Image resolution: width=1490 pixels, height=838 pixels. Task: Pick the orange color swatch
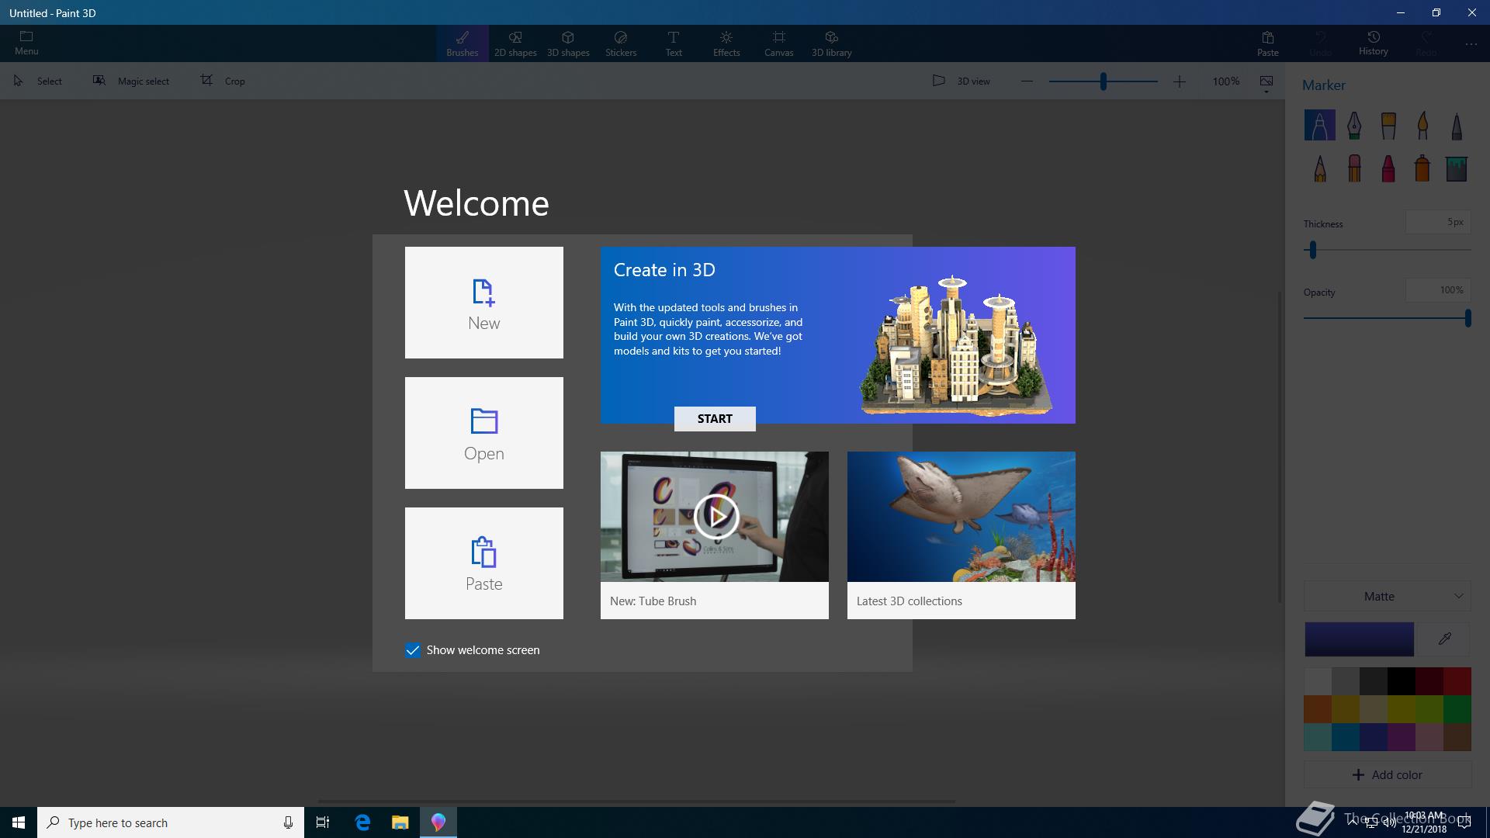point(1318,709)
